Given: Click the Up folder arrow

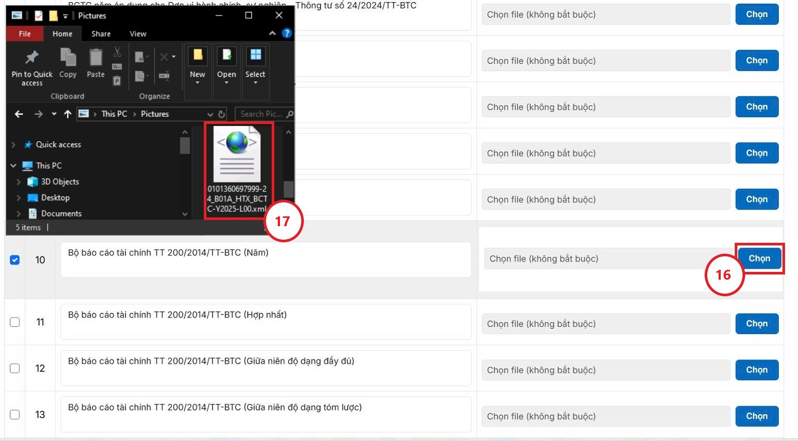Looking at the screenshot, I should click(x=67, y=114).
